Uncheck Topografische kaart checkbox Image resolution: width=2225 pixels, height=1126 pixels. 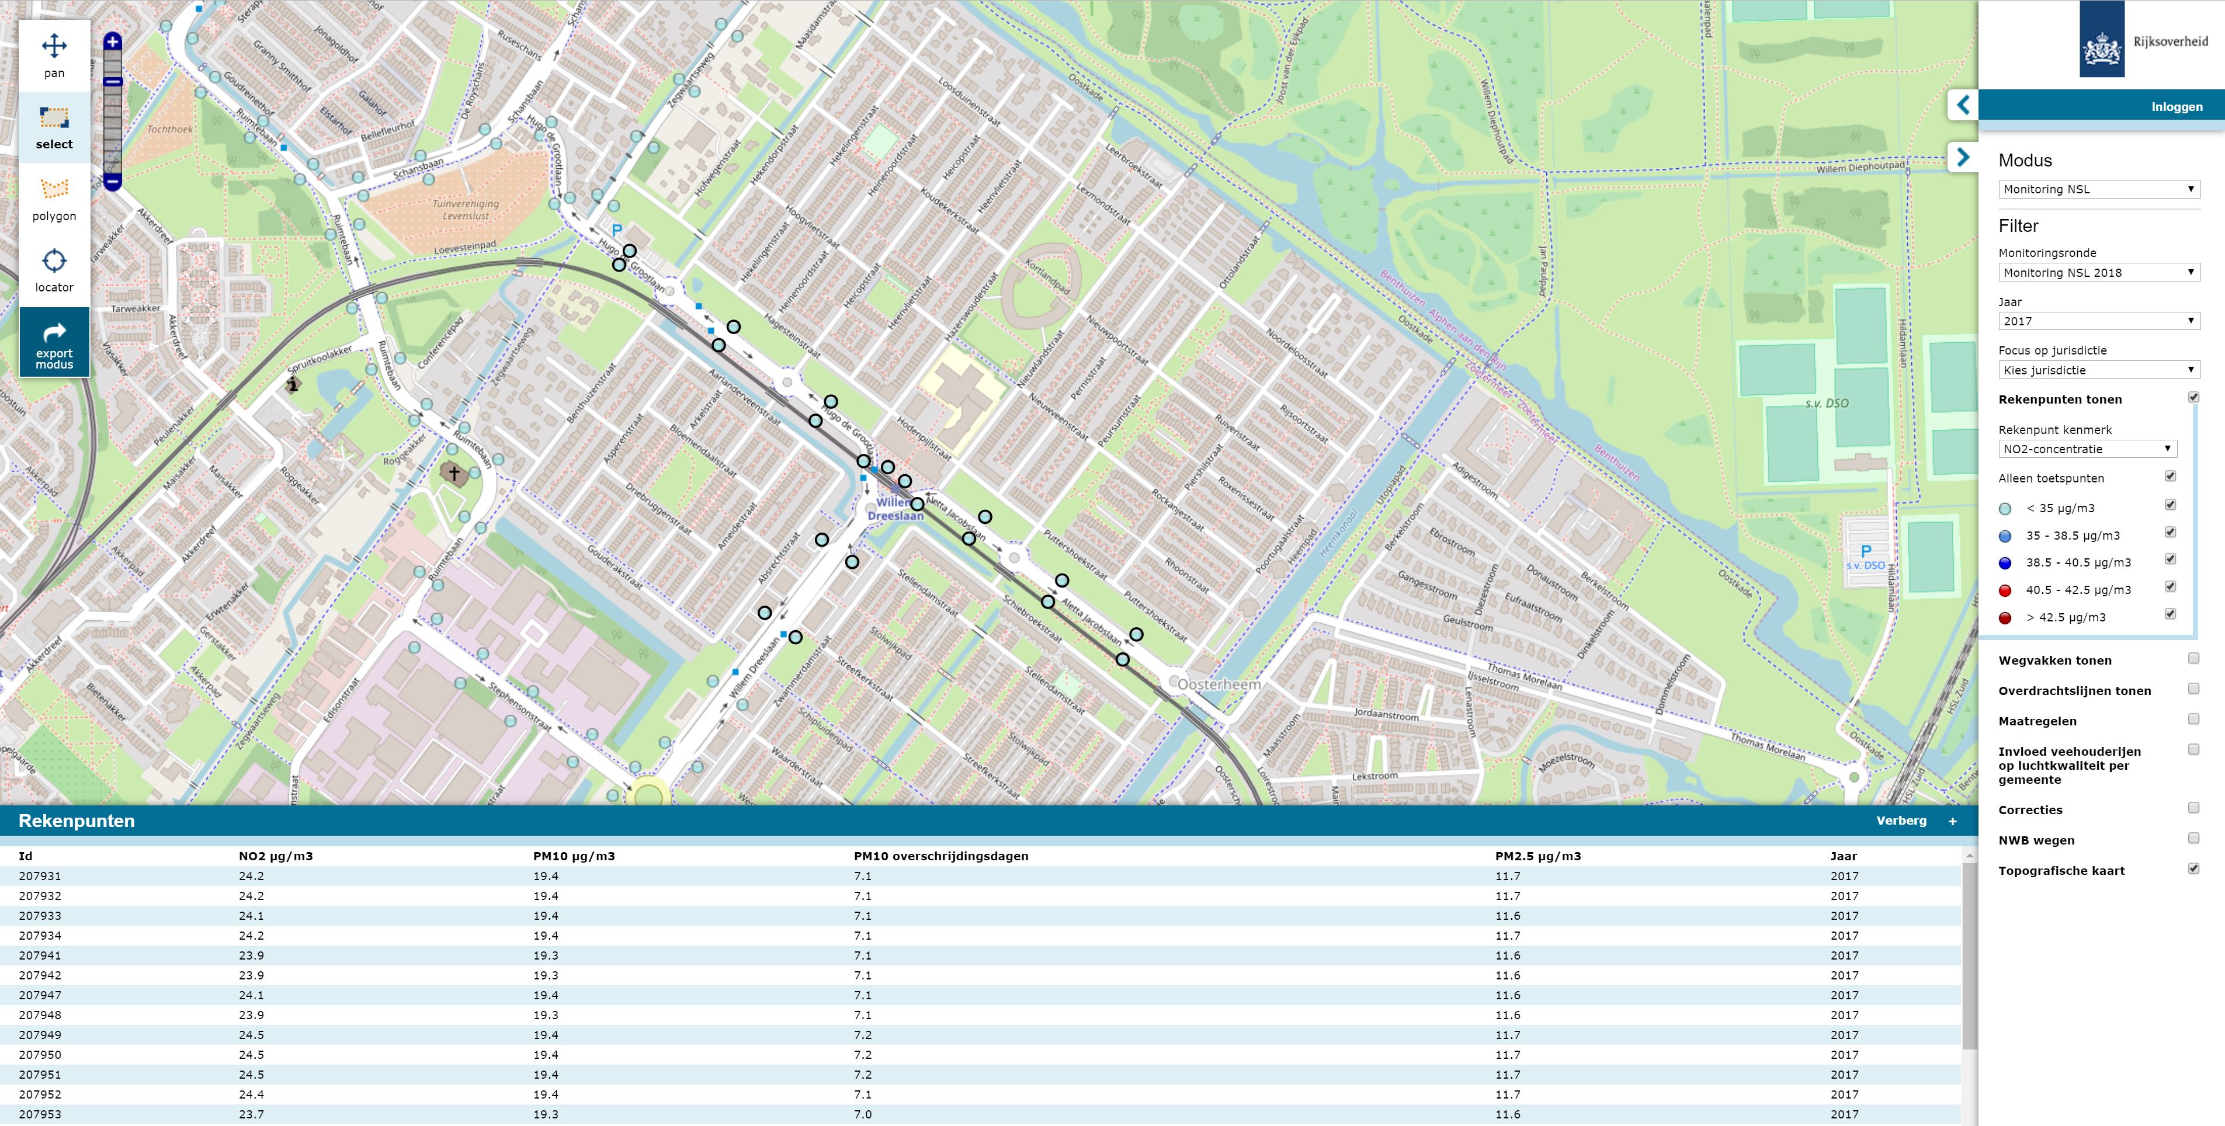2193,868
